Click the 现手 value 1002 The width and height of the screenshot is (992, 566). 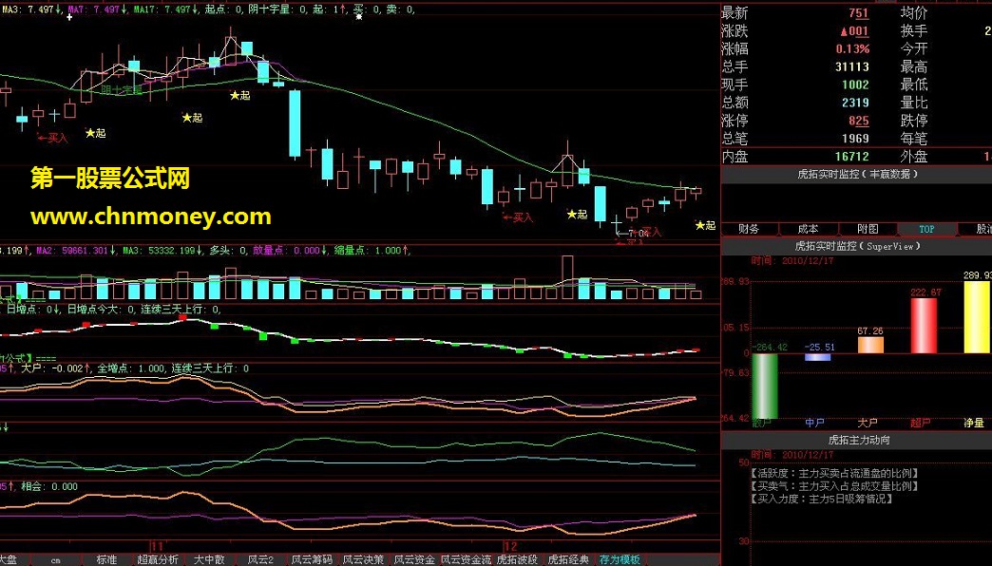[x=855, y=85]
